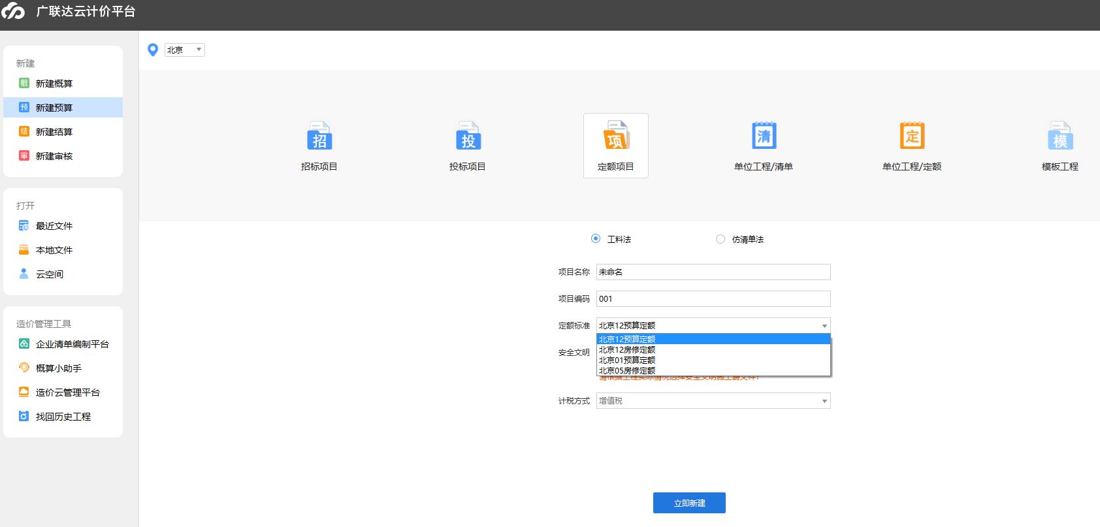Click the 新建审核 red icon

(x=24, y=155)
